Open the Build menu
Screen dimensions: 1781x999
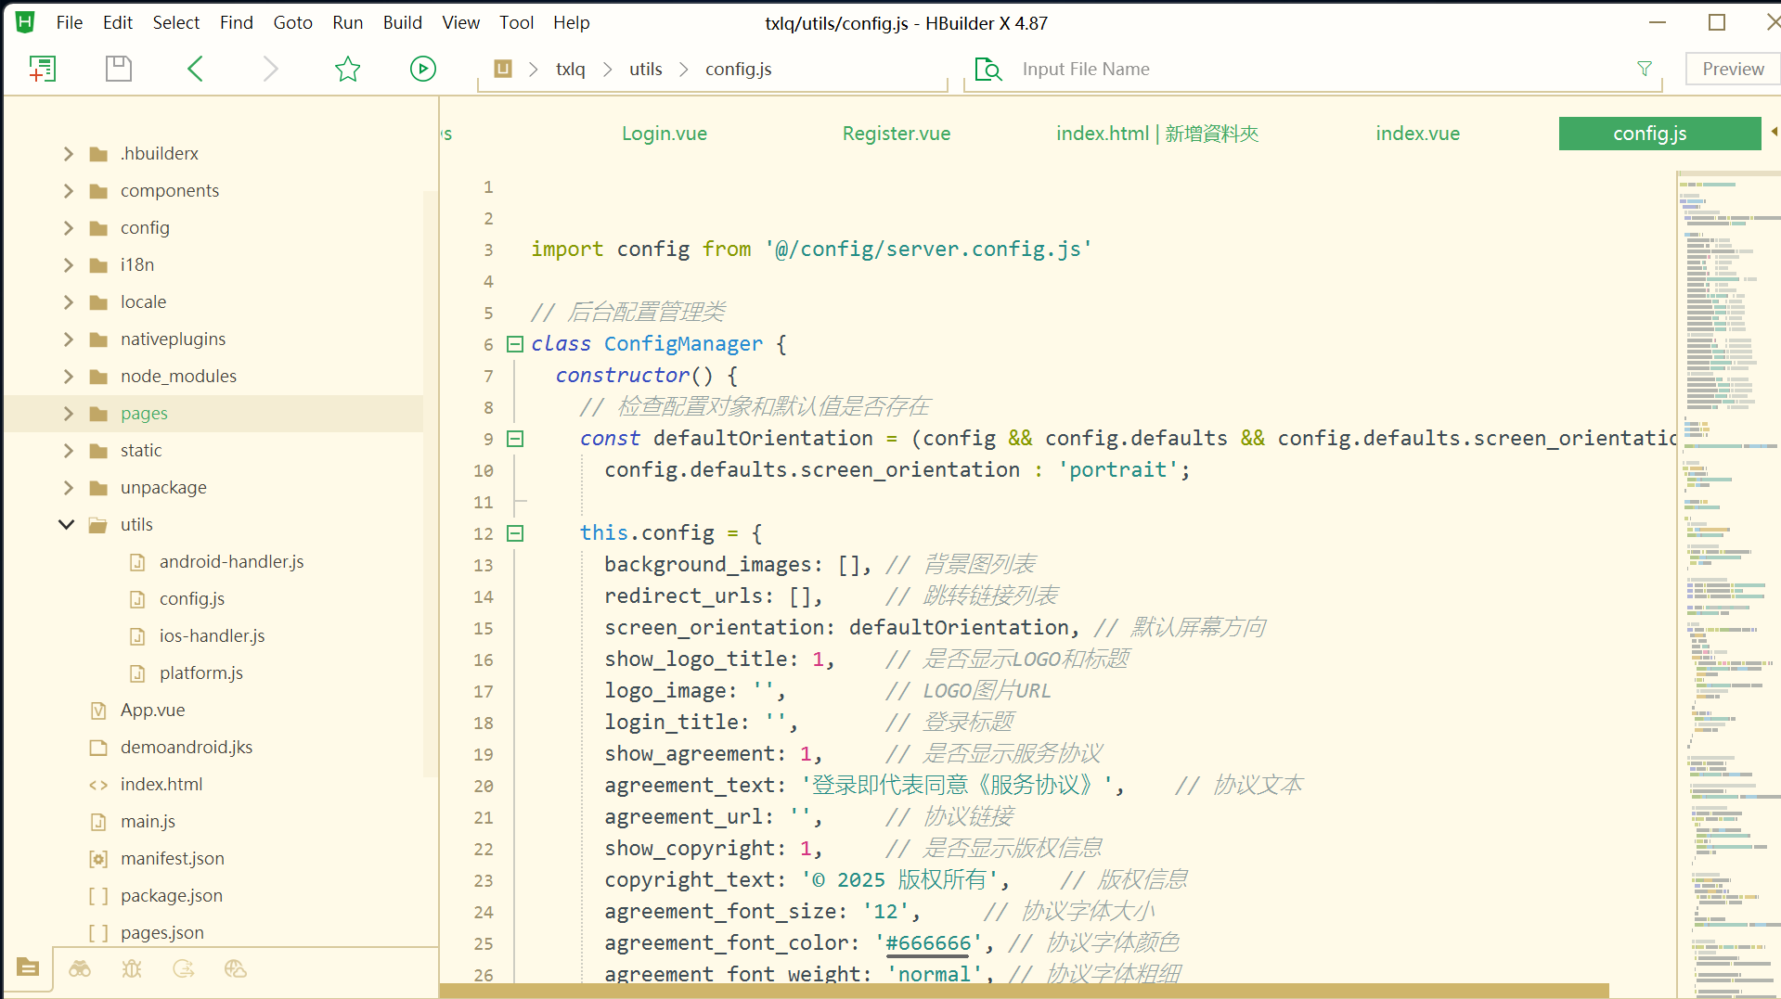402,22
